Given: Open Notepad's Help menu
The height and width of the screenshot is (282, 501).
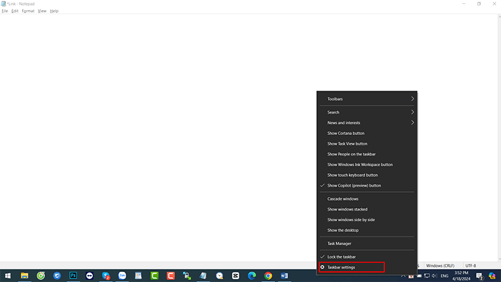Looking at the screenshot, I should pos(54,11).
